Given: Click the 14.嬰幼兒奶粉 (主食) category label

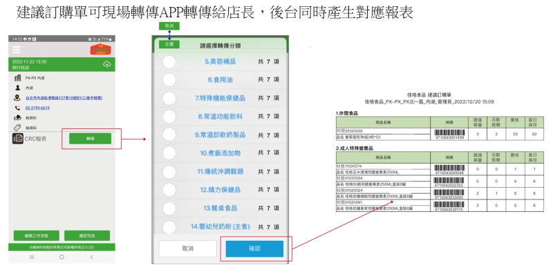Looking at the screenshot, I should [220, 226].
